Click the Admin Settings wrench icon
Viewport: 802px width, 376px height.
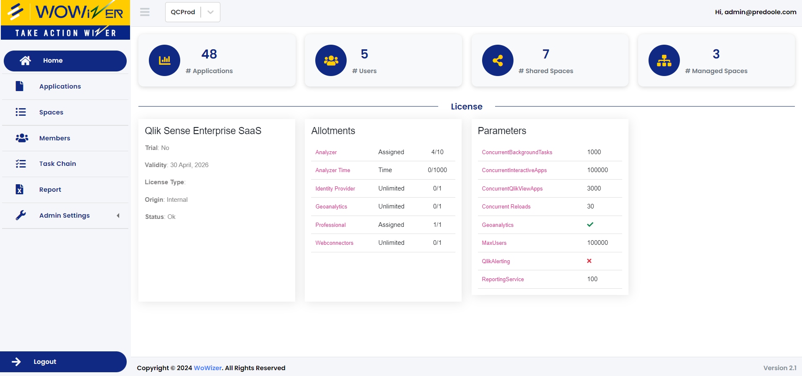click(20, 215)
